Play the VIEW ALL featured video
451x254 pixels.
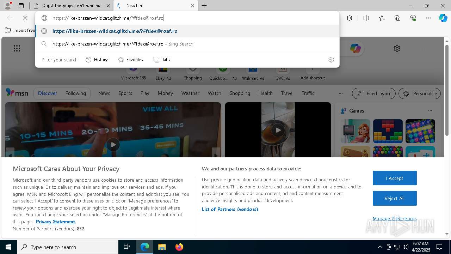113,145
